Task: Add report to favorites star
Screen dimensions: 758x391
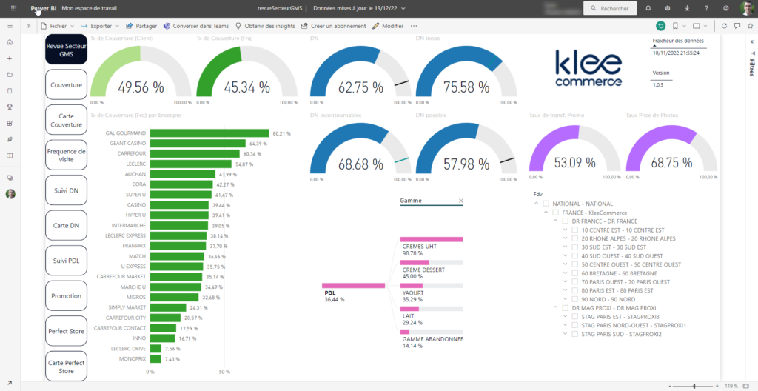Action: (751, 26)
